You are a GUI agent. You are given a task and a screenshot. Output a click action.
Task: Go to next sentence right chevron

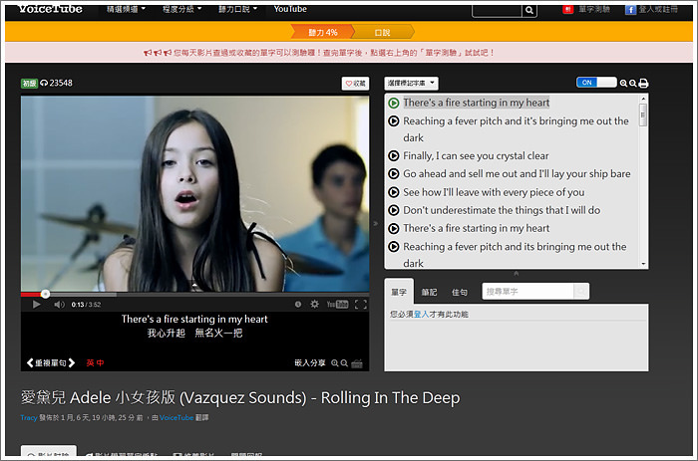[x=72, y=362]
